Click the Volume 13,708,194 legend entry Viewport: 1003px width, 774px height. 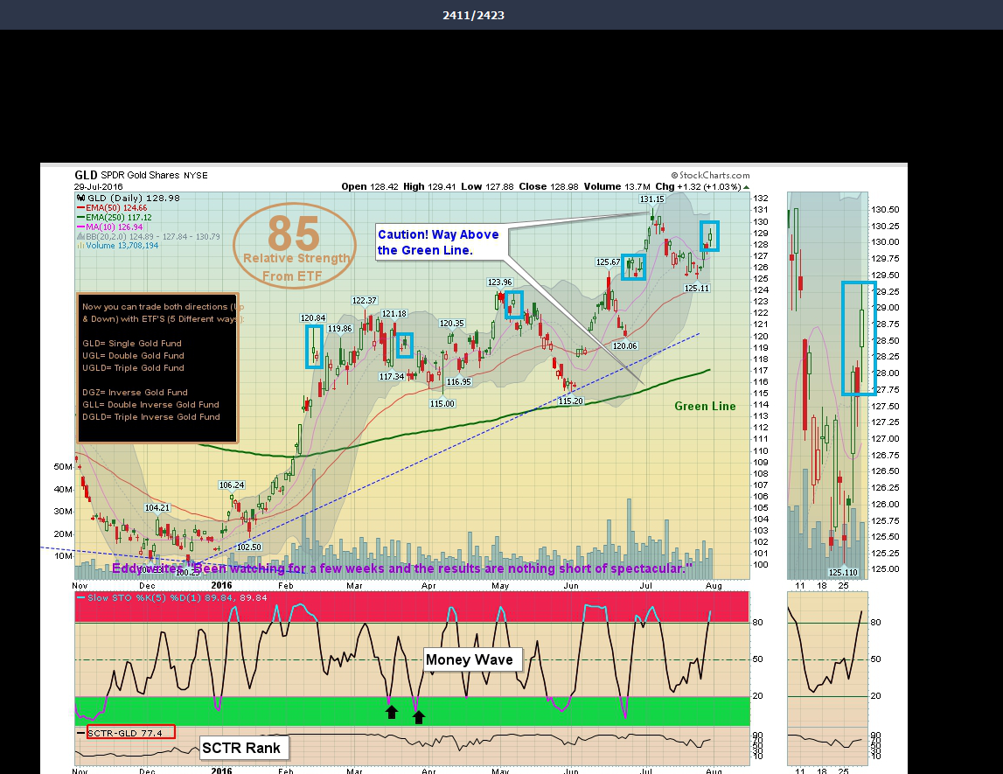tap(118, 246)
